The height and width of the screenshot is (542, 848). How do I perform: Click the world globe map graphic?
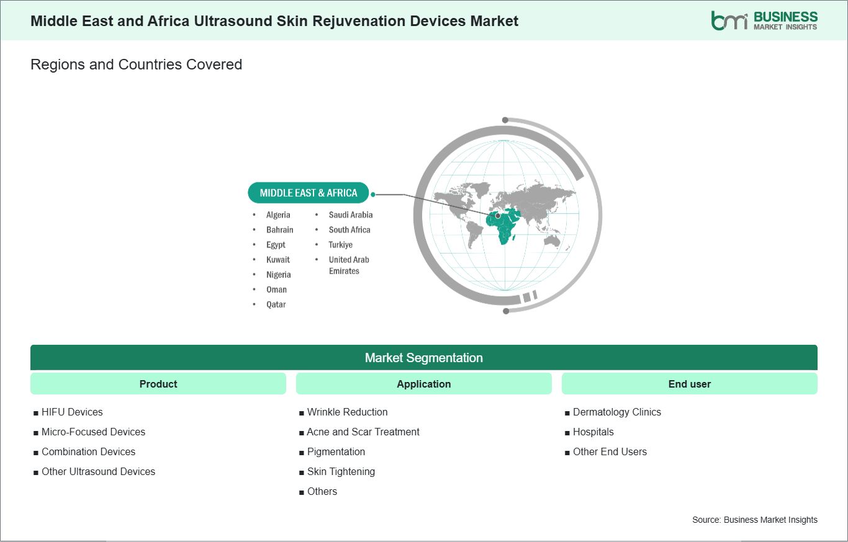[507, 215]
